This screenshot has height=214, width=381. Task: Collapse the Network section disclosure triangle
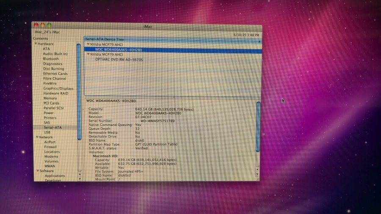point(37,137)
